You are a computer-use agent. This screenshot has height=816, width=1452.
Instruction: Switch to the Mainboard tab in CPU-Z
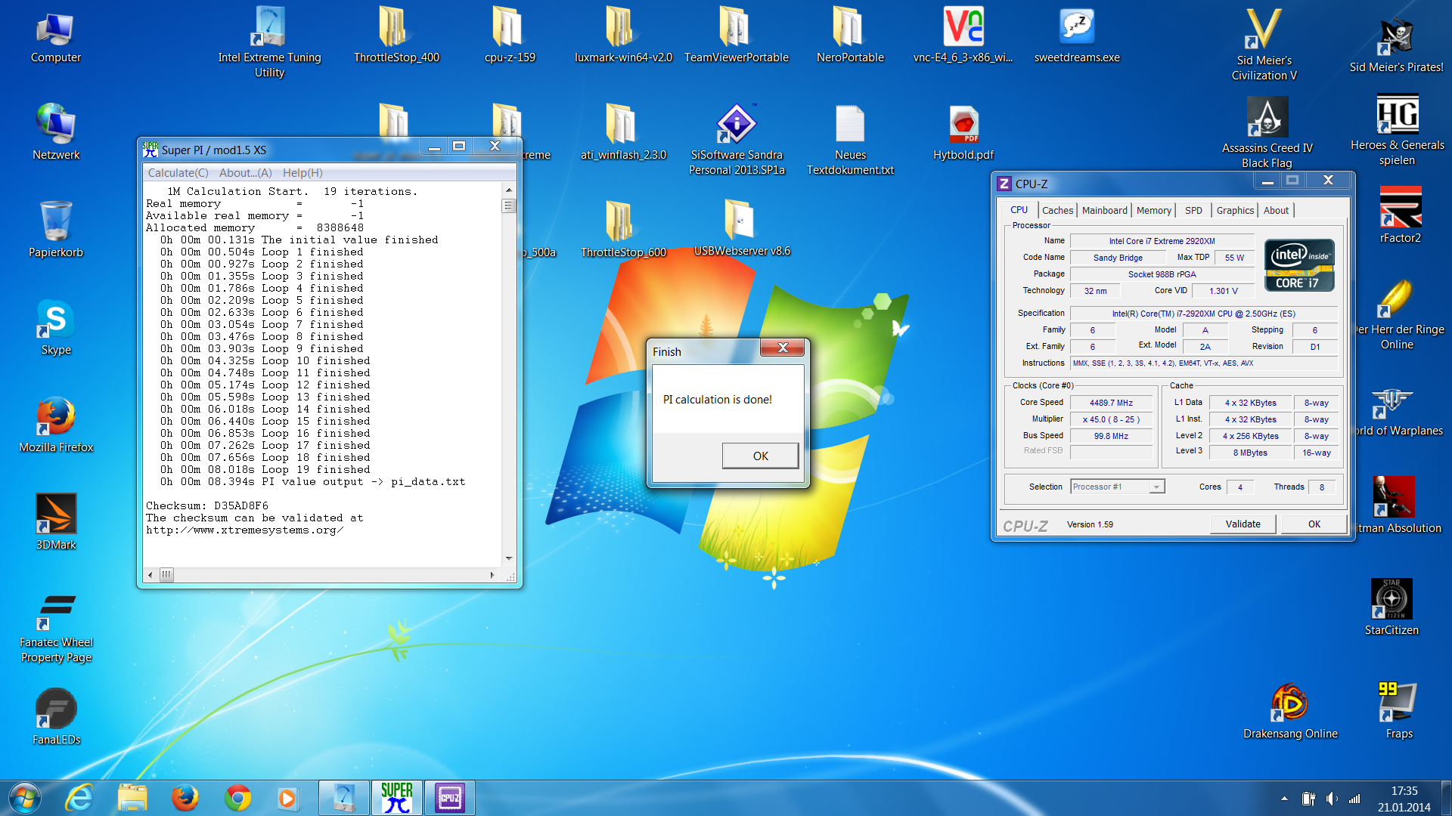pyautogui.click(x=1104, y=211)
